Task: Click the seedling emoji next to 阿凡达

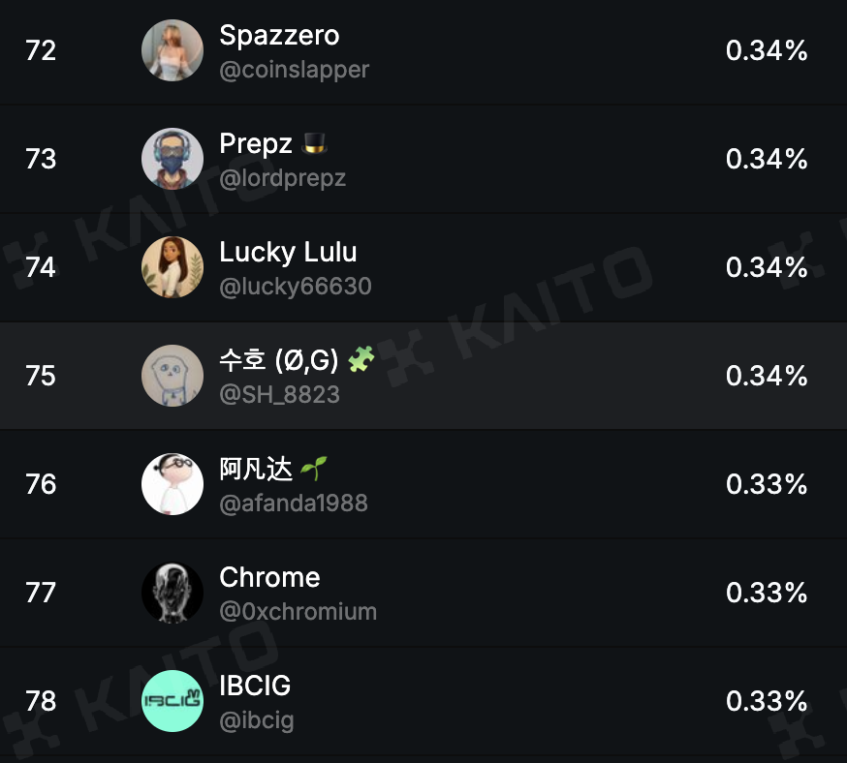Action: [x=314, y=469]
